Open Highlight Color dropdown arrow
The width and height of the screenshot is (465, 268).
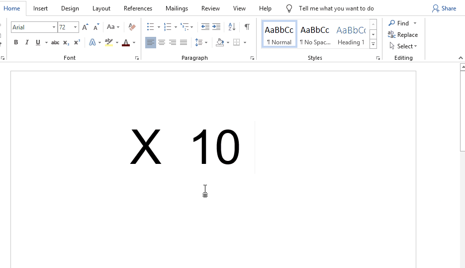tap(117, 42)
